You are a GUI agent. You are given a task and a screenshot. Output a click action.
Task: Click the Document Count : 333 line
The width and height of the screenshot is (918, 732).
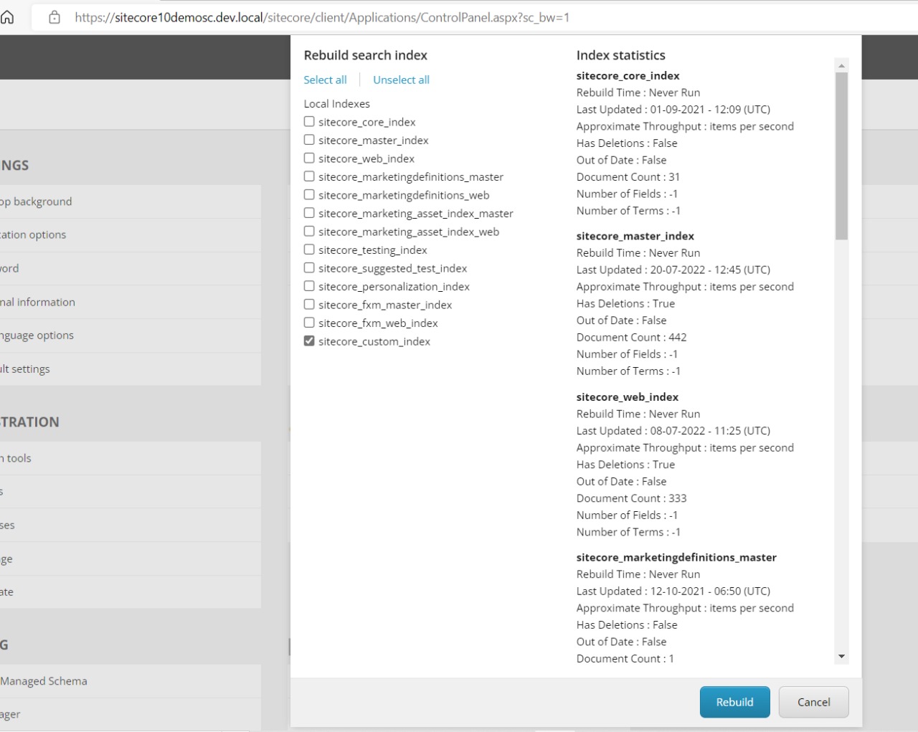click(x=631, y=498)
